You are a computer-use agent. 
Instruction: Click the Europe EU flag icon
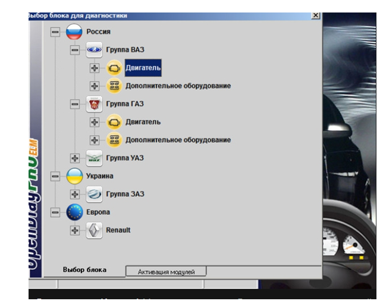point(74,212)
